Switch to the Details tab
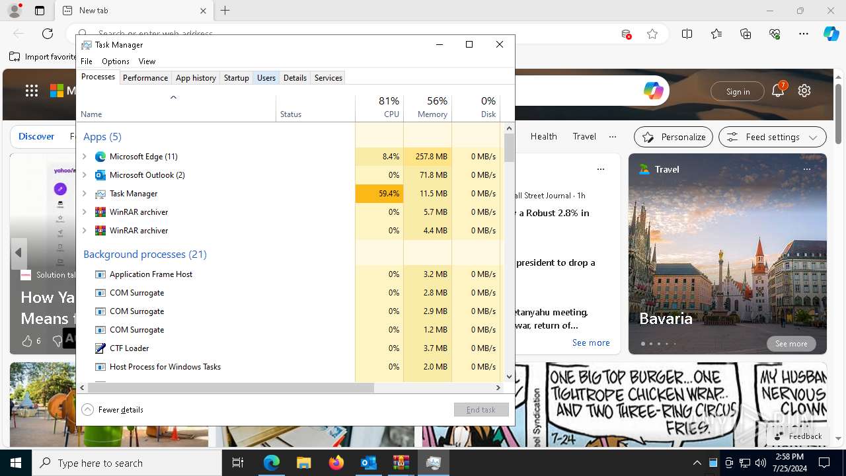 pos(295,78)
